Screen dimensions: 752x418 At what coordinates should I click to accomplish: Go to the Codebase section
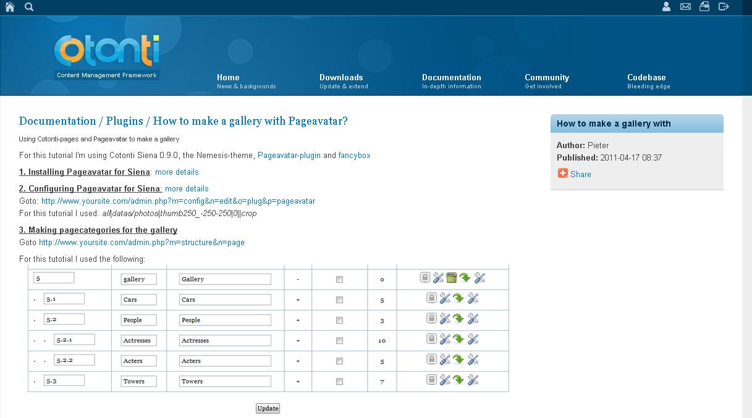coord(646,78)
